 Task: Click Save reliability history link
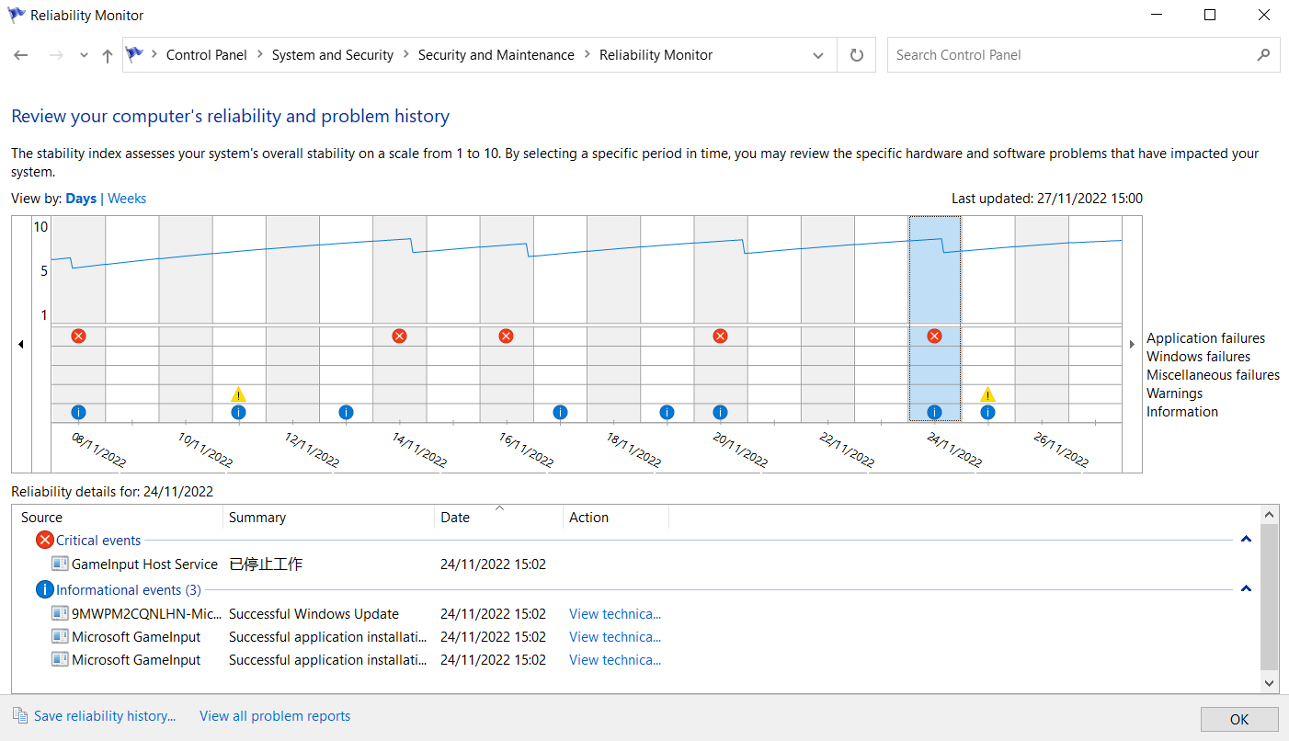point(104,716)
